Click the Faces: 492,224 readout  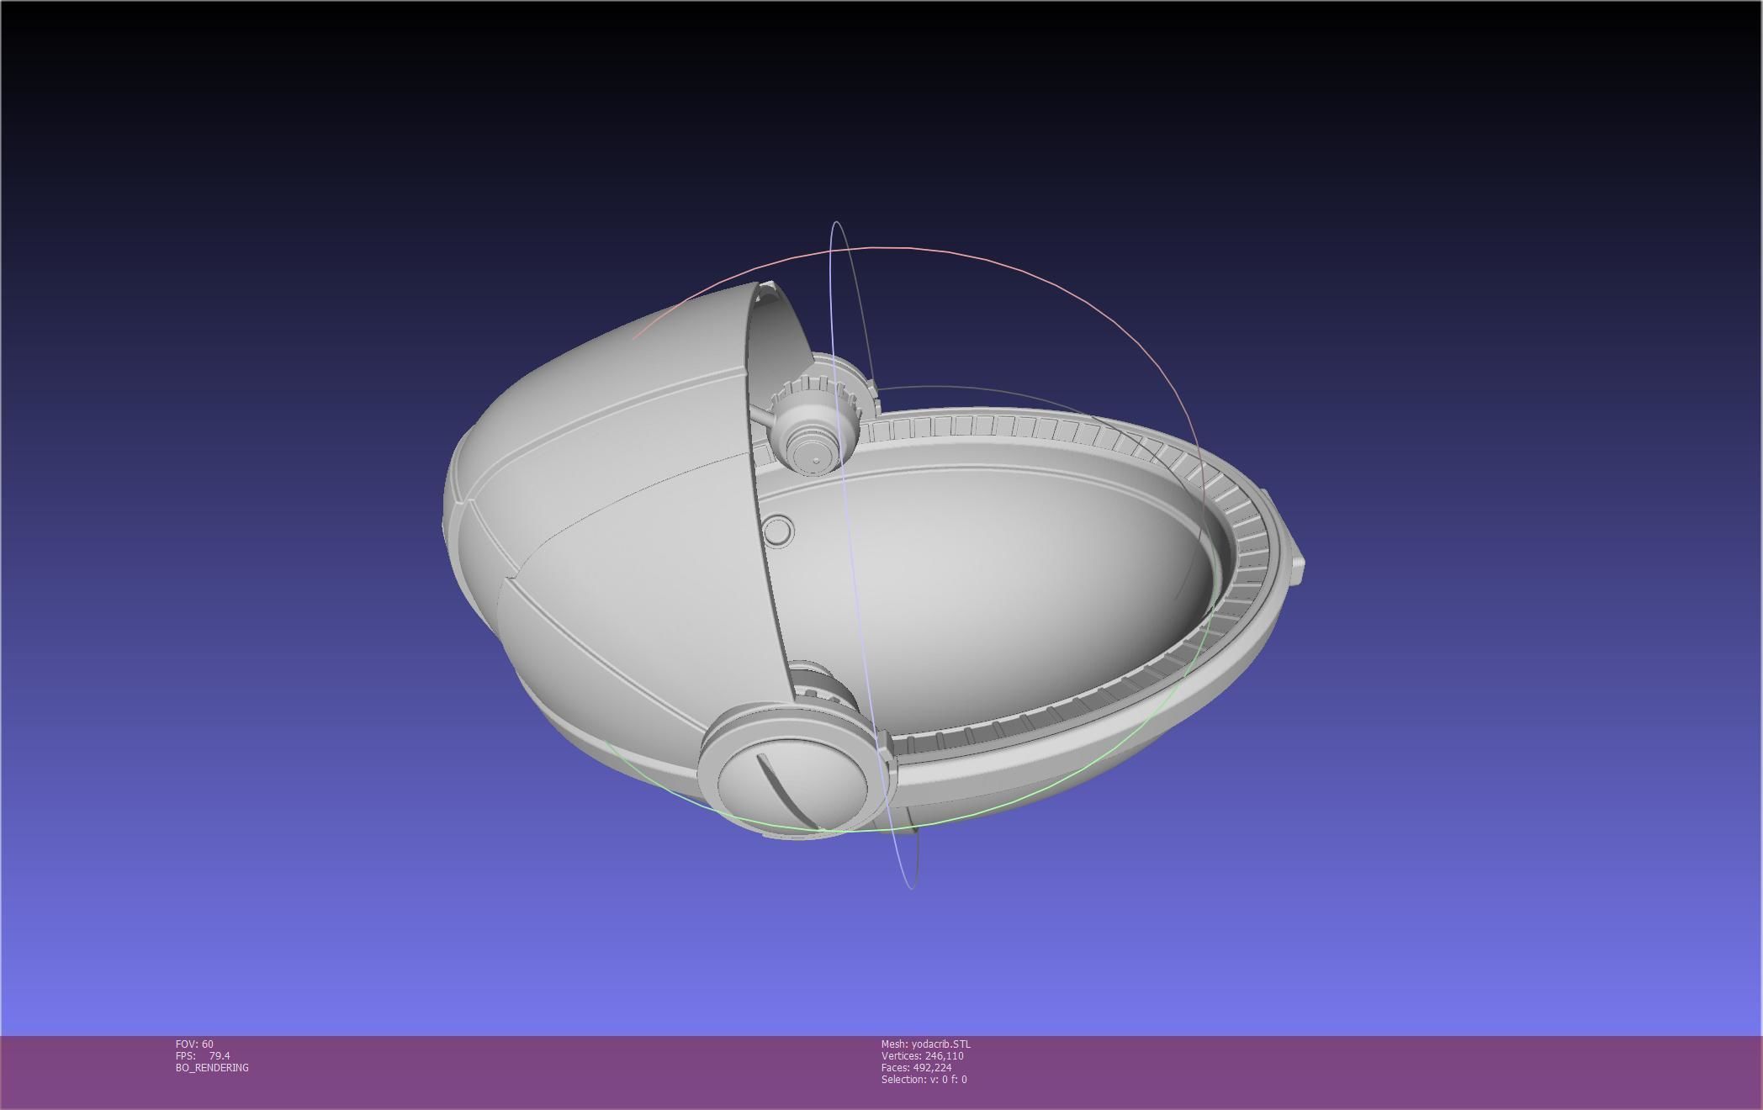916,1068
